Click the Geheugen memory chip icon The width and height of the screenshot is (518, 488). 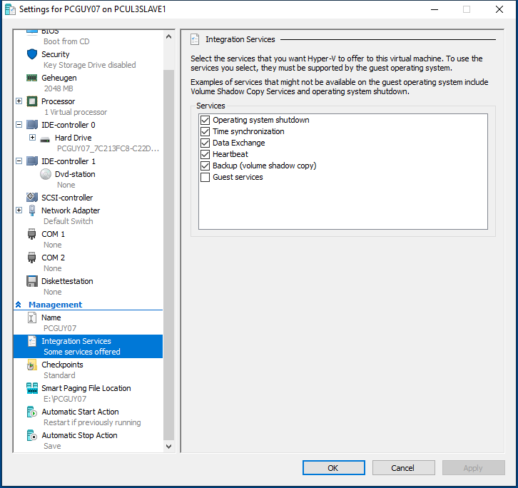(31, 78)
